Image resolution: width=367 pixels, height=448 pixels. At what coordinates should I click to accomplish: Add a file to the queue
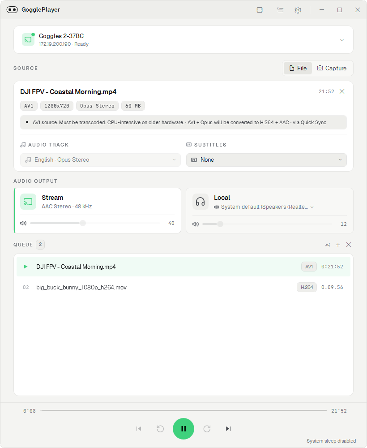point(338,245)
